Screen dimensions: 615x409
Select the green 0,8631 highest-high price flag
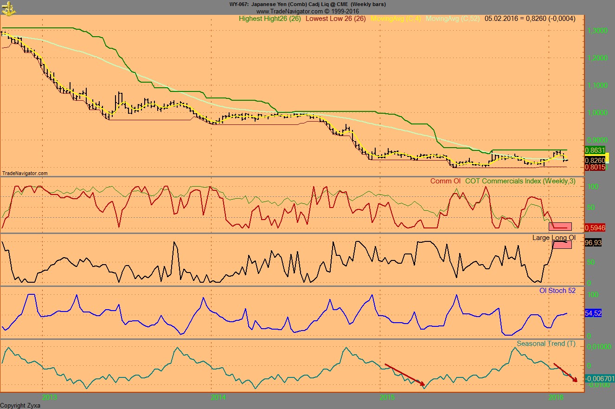596,150
